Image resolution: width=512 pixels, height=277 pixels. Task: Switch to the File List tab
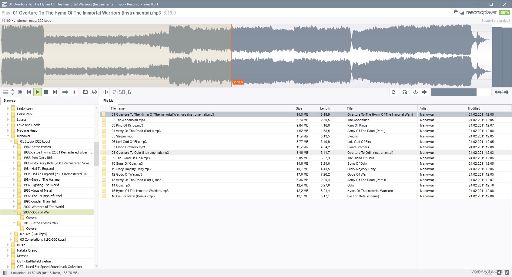(x=109, y=101)
